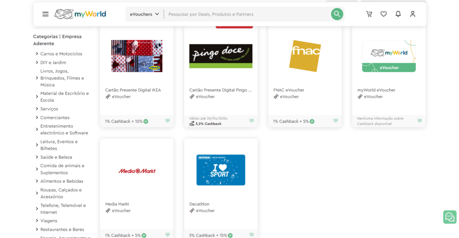
Task: Open the shopping cart
Action: coord(369,14)
